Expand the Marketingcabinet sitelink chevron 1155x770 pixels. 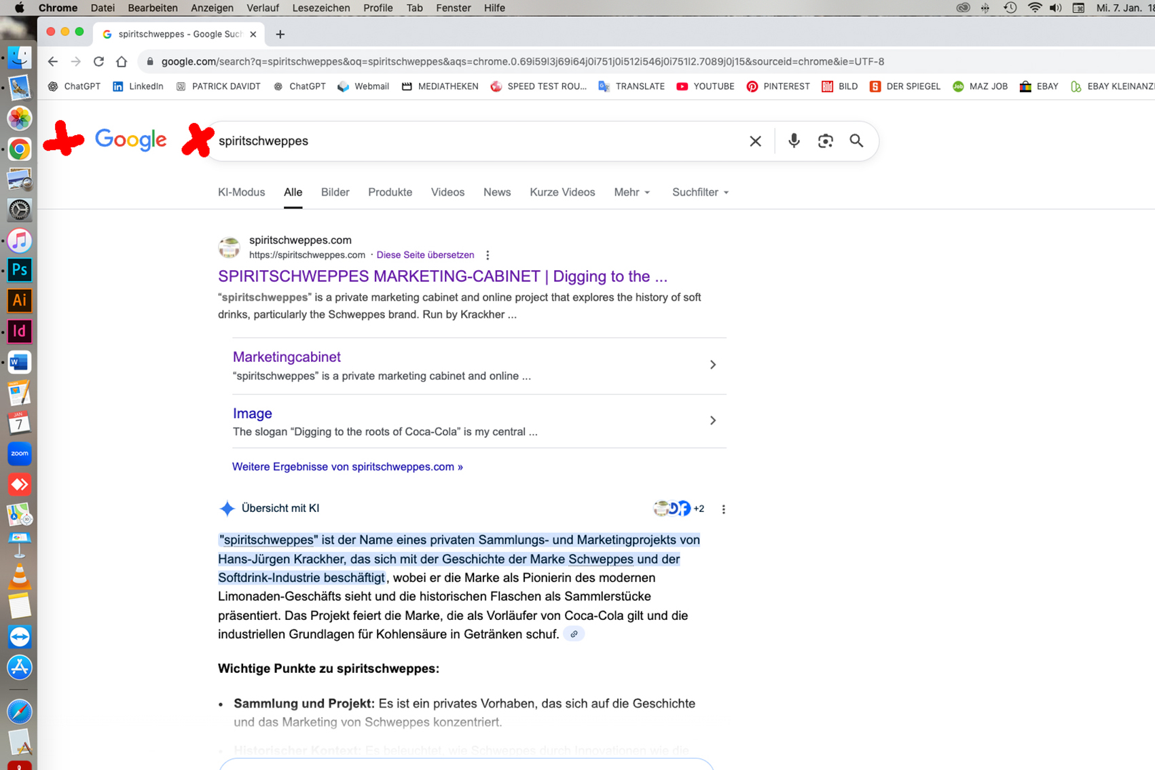point(712,365)
